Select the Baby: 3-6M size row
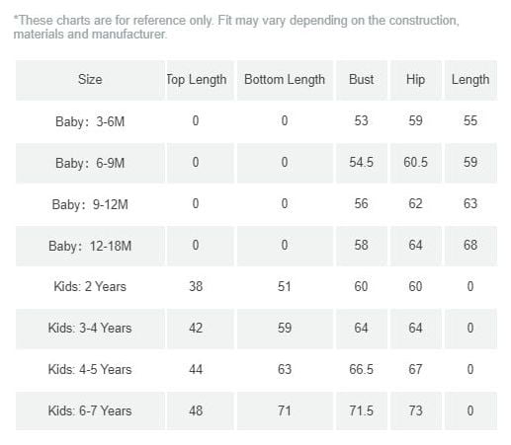511x445 pixels. (256, 121)
